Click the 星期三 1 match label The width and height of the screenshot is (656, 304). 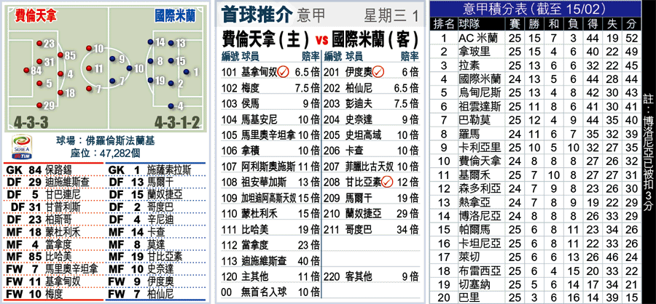tap(391, 15)
